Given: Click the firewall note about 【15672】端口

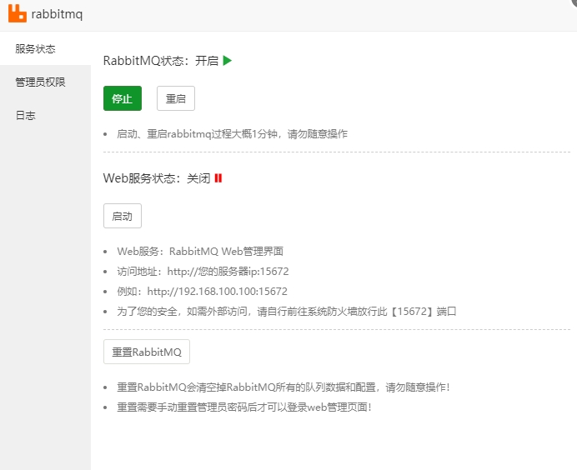Looking at the screenshot, I should tap(287, 312).
